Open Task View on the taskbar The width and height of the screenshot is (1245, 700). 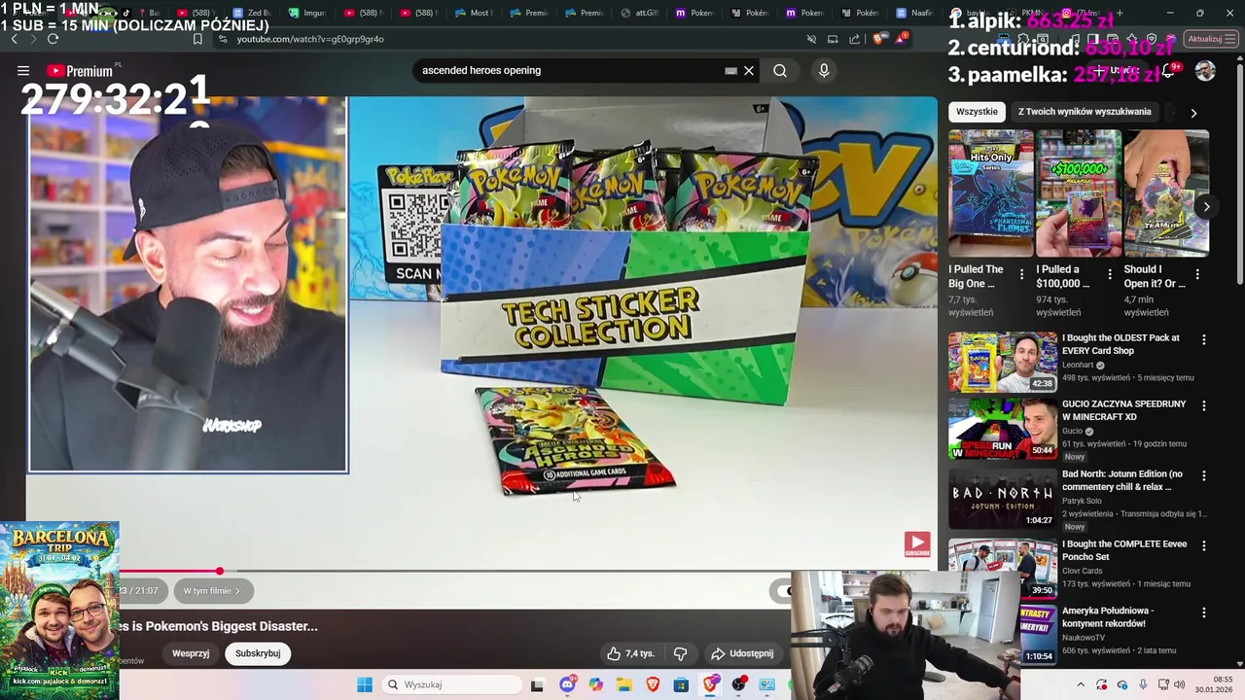coord(537,684)
